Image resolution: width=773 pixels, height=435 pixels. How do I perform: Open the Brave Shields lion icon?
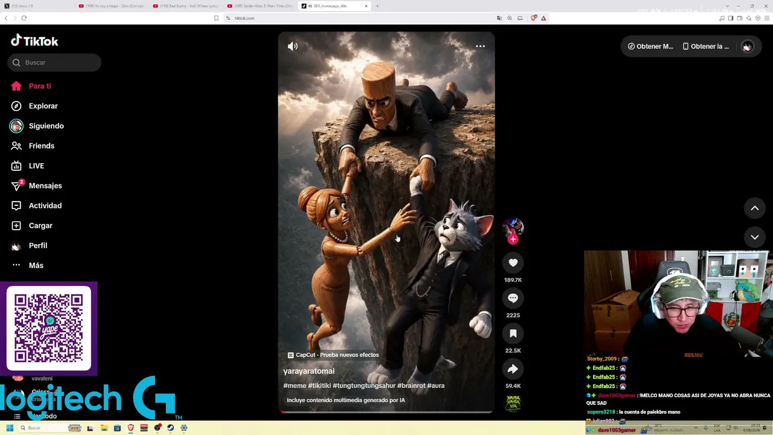pos(534,18)
